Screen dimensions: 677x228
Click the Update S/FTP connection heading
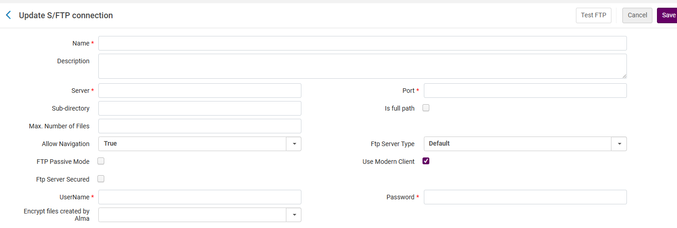(x=66, y=15)
